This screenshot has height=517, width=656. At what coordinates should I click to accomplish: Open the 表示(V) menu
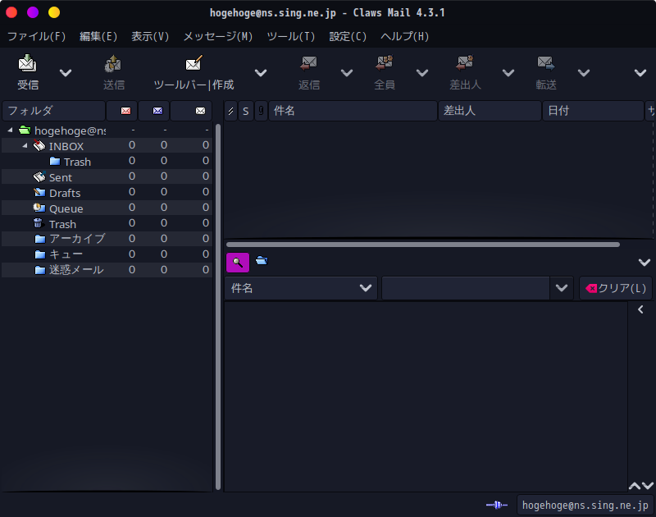(150, 36)
